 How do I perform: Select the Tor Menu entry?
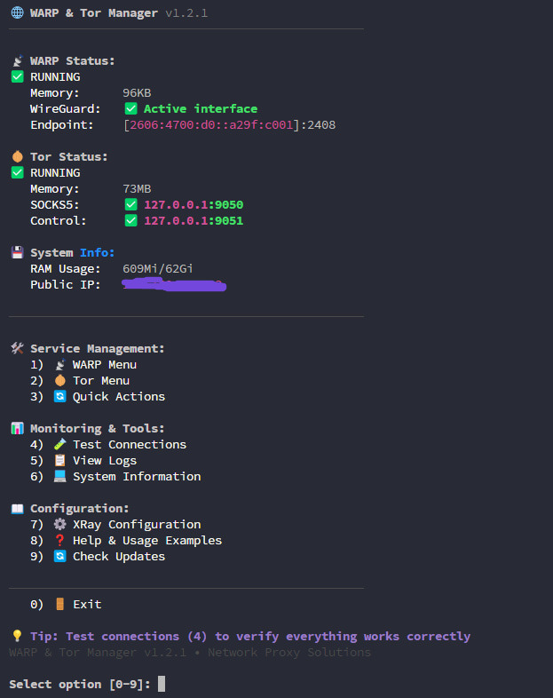click(x=100, y=381)
